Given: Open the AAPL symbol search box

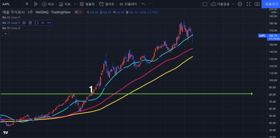Looking at the screenshot, I should (x=6, y=4).
